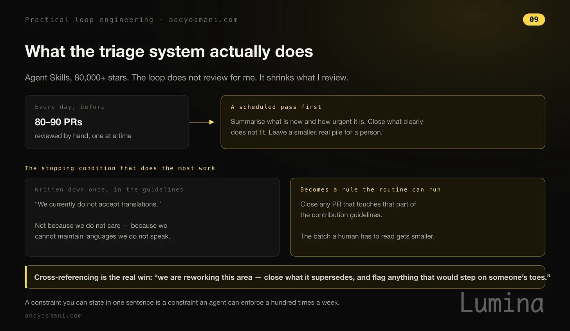
Task: Click the yellow arrow between the cards
Action: click(202, 122)
